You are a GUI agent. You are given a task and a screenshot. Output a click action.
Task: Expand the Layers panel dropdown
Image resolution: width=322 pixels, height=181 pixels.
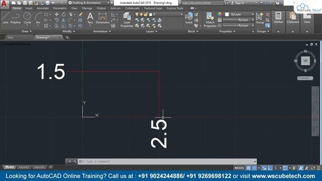151,31
